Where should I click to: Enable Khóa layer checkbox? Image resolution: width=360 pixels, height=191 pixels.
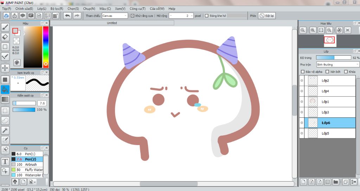pos(346,71)
